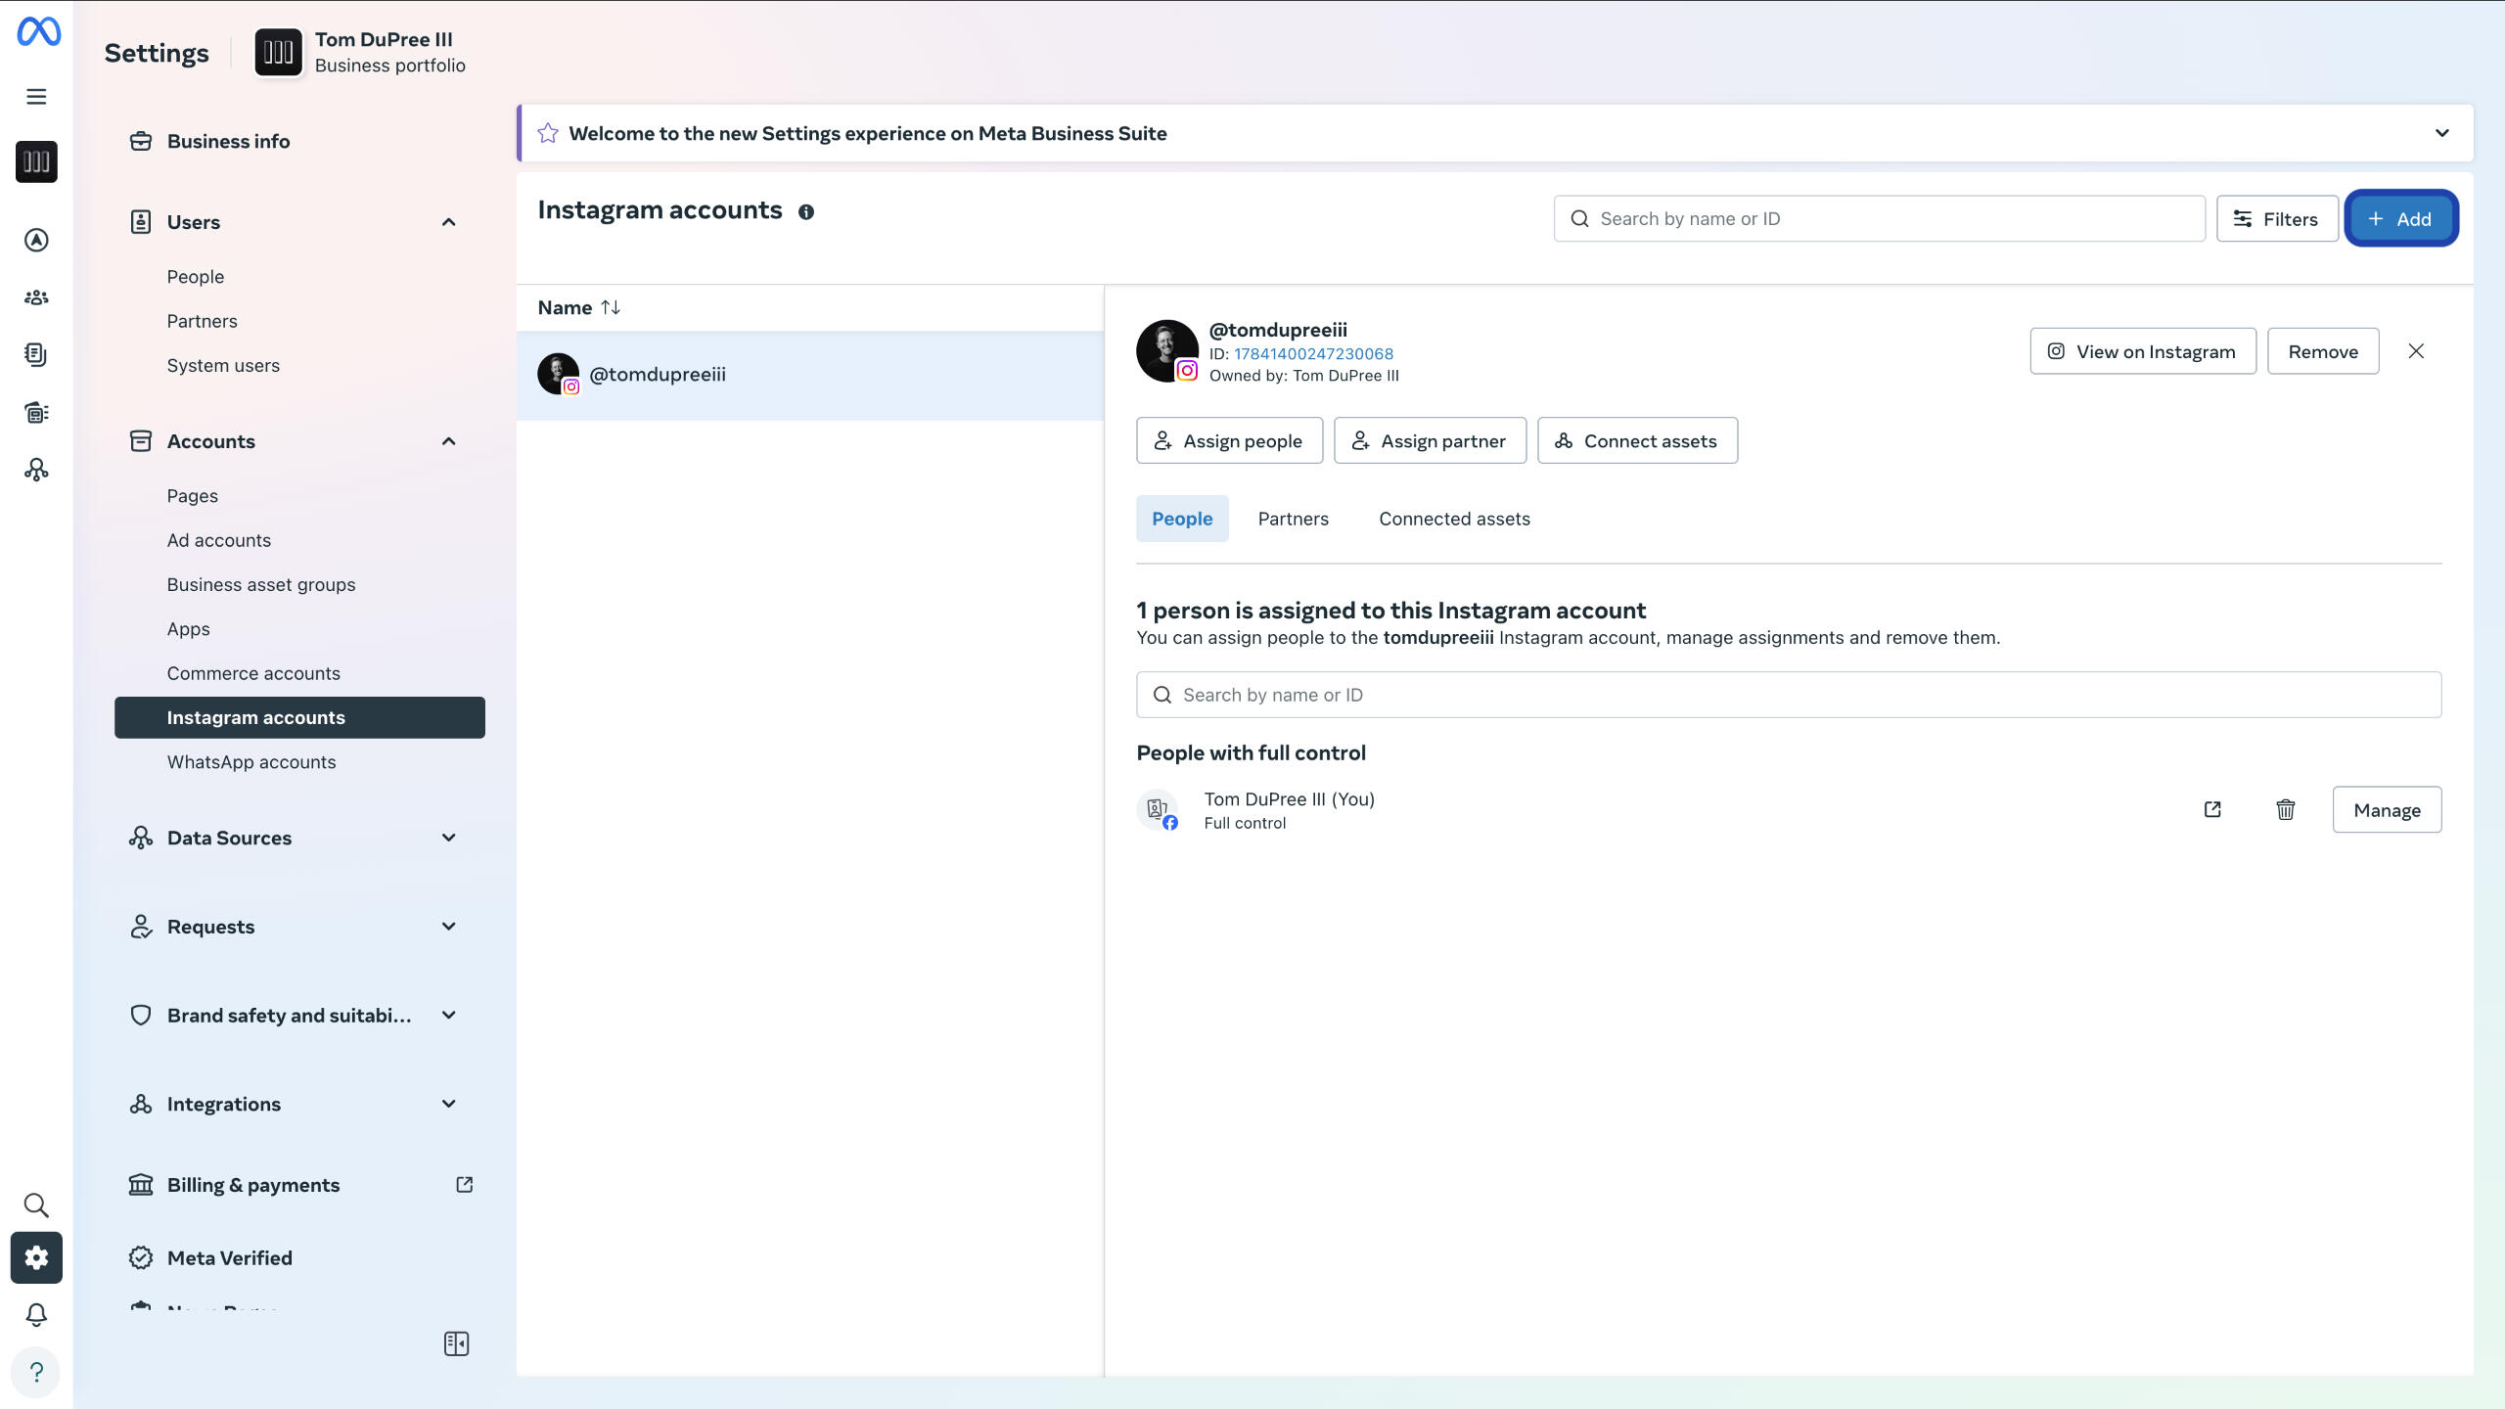Click the info icon beside Instagram accounts
Screen dimensions: 2505x1409
805,211
